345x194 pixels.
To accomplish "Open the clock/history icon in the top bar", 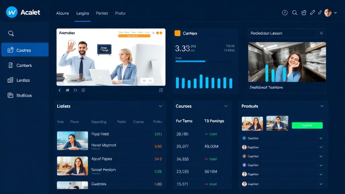I will (285, 12).
